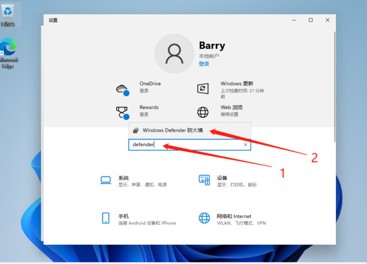Open the Rewards medal icon
The height and width of the screenshot is (264, 367).
coord(122,113)
